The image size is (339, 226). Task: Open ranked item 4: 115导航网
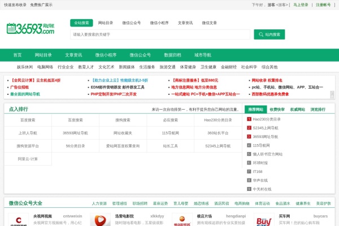click(262, 145)
